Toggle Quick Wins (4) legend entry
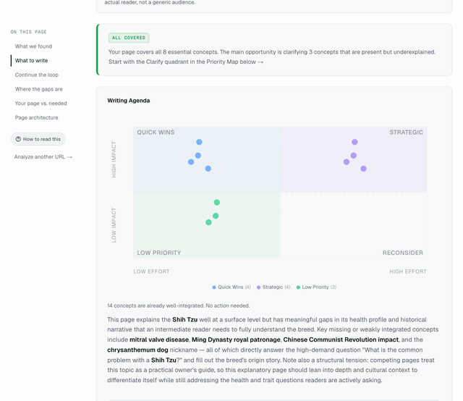Screen dimensions: 463x401 pos(231,287)
